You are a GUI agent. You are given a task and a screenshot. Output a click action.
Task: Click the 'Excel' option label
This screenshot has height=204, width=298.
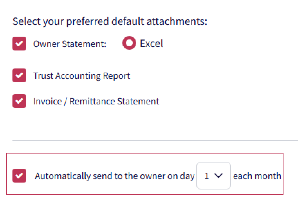[151, 44]
